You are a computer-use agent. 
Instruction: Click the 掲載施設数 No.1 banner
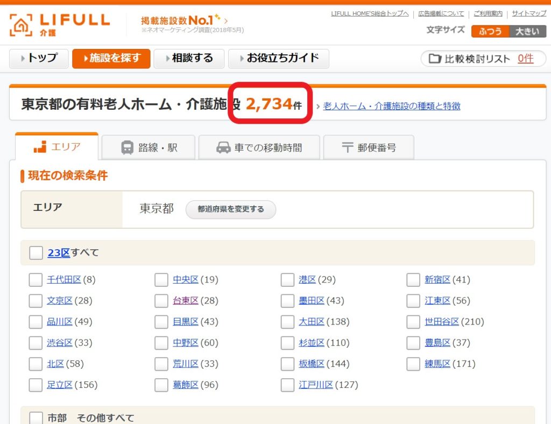(184, 20)
